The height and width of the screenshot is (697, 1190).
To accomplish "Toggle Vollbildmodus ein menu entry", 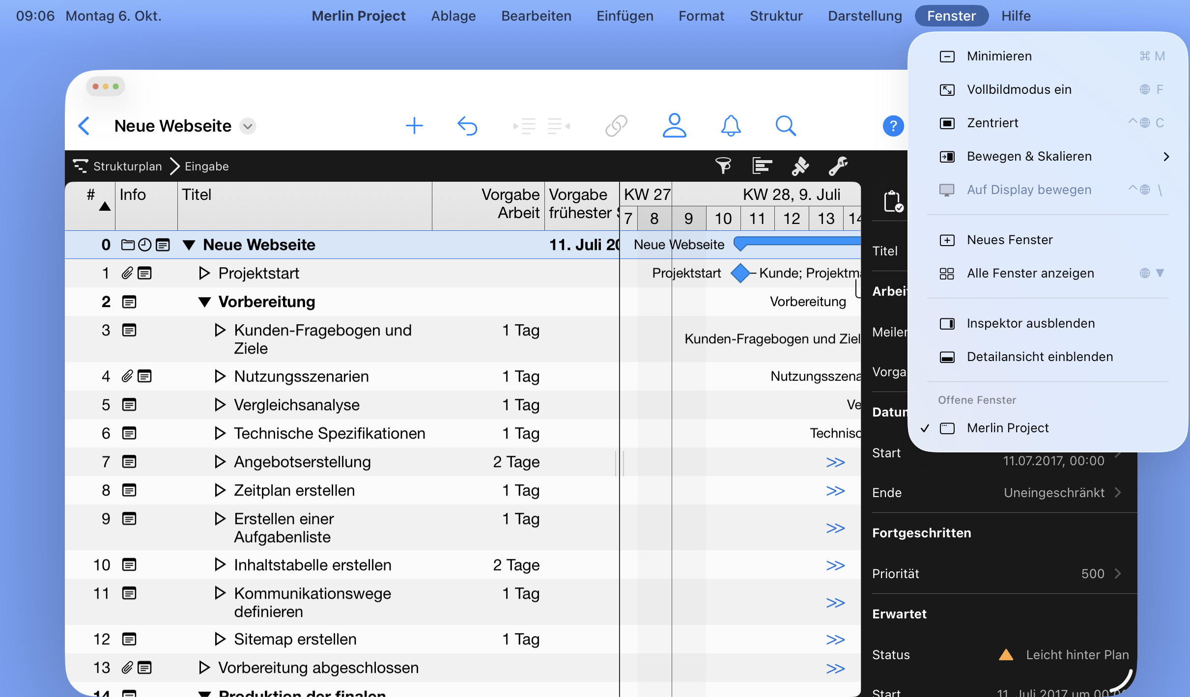I will (1019, 90).
